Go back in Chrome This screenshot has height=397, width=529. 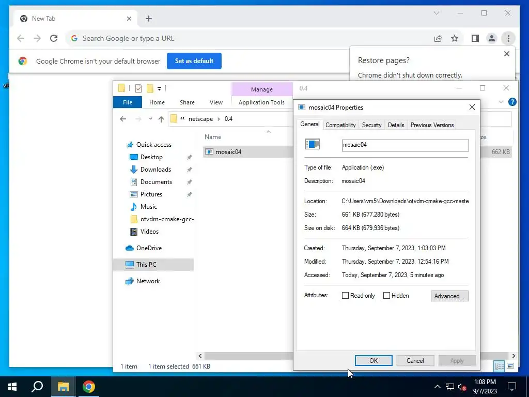(x=21, y=38)
